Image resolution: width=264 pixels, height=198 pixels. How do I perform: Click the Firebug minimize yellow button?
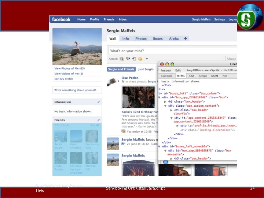click(167, 64)
